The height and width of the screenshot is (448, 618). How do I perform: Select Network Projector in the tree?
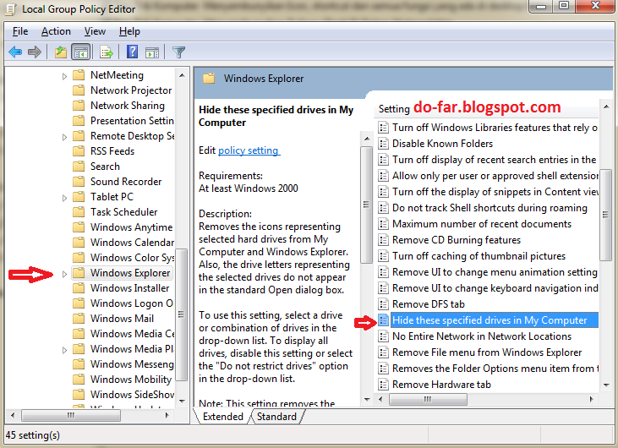131,90
